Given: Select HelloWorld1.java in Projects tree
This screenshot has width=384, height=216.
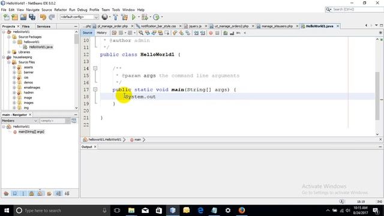Looking at the screenshot, I should pos(41,47).
